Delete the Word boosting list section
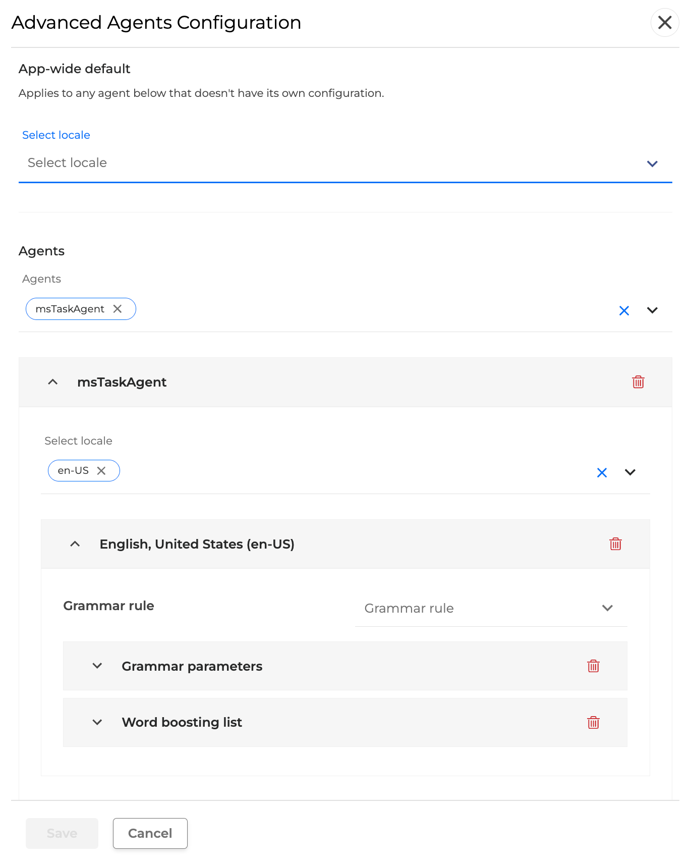This screenshot has width=693, height=865. coord(593,723)
